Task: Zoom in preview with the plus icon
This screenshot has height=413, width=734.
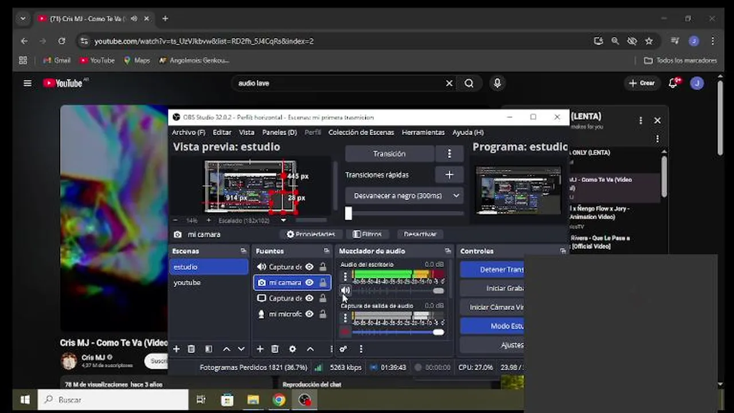Action: click(x=209, y=220)
